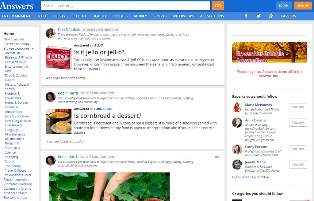This screenshot has width=314, height=201.
Task: Open question 'Is cornbread a dessert?'
Action: click(x=108, y=116)
